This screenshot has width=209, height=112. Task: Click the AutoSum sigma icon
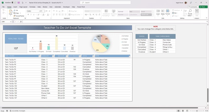(x=173, y=10)
